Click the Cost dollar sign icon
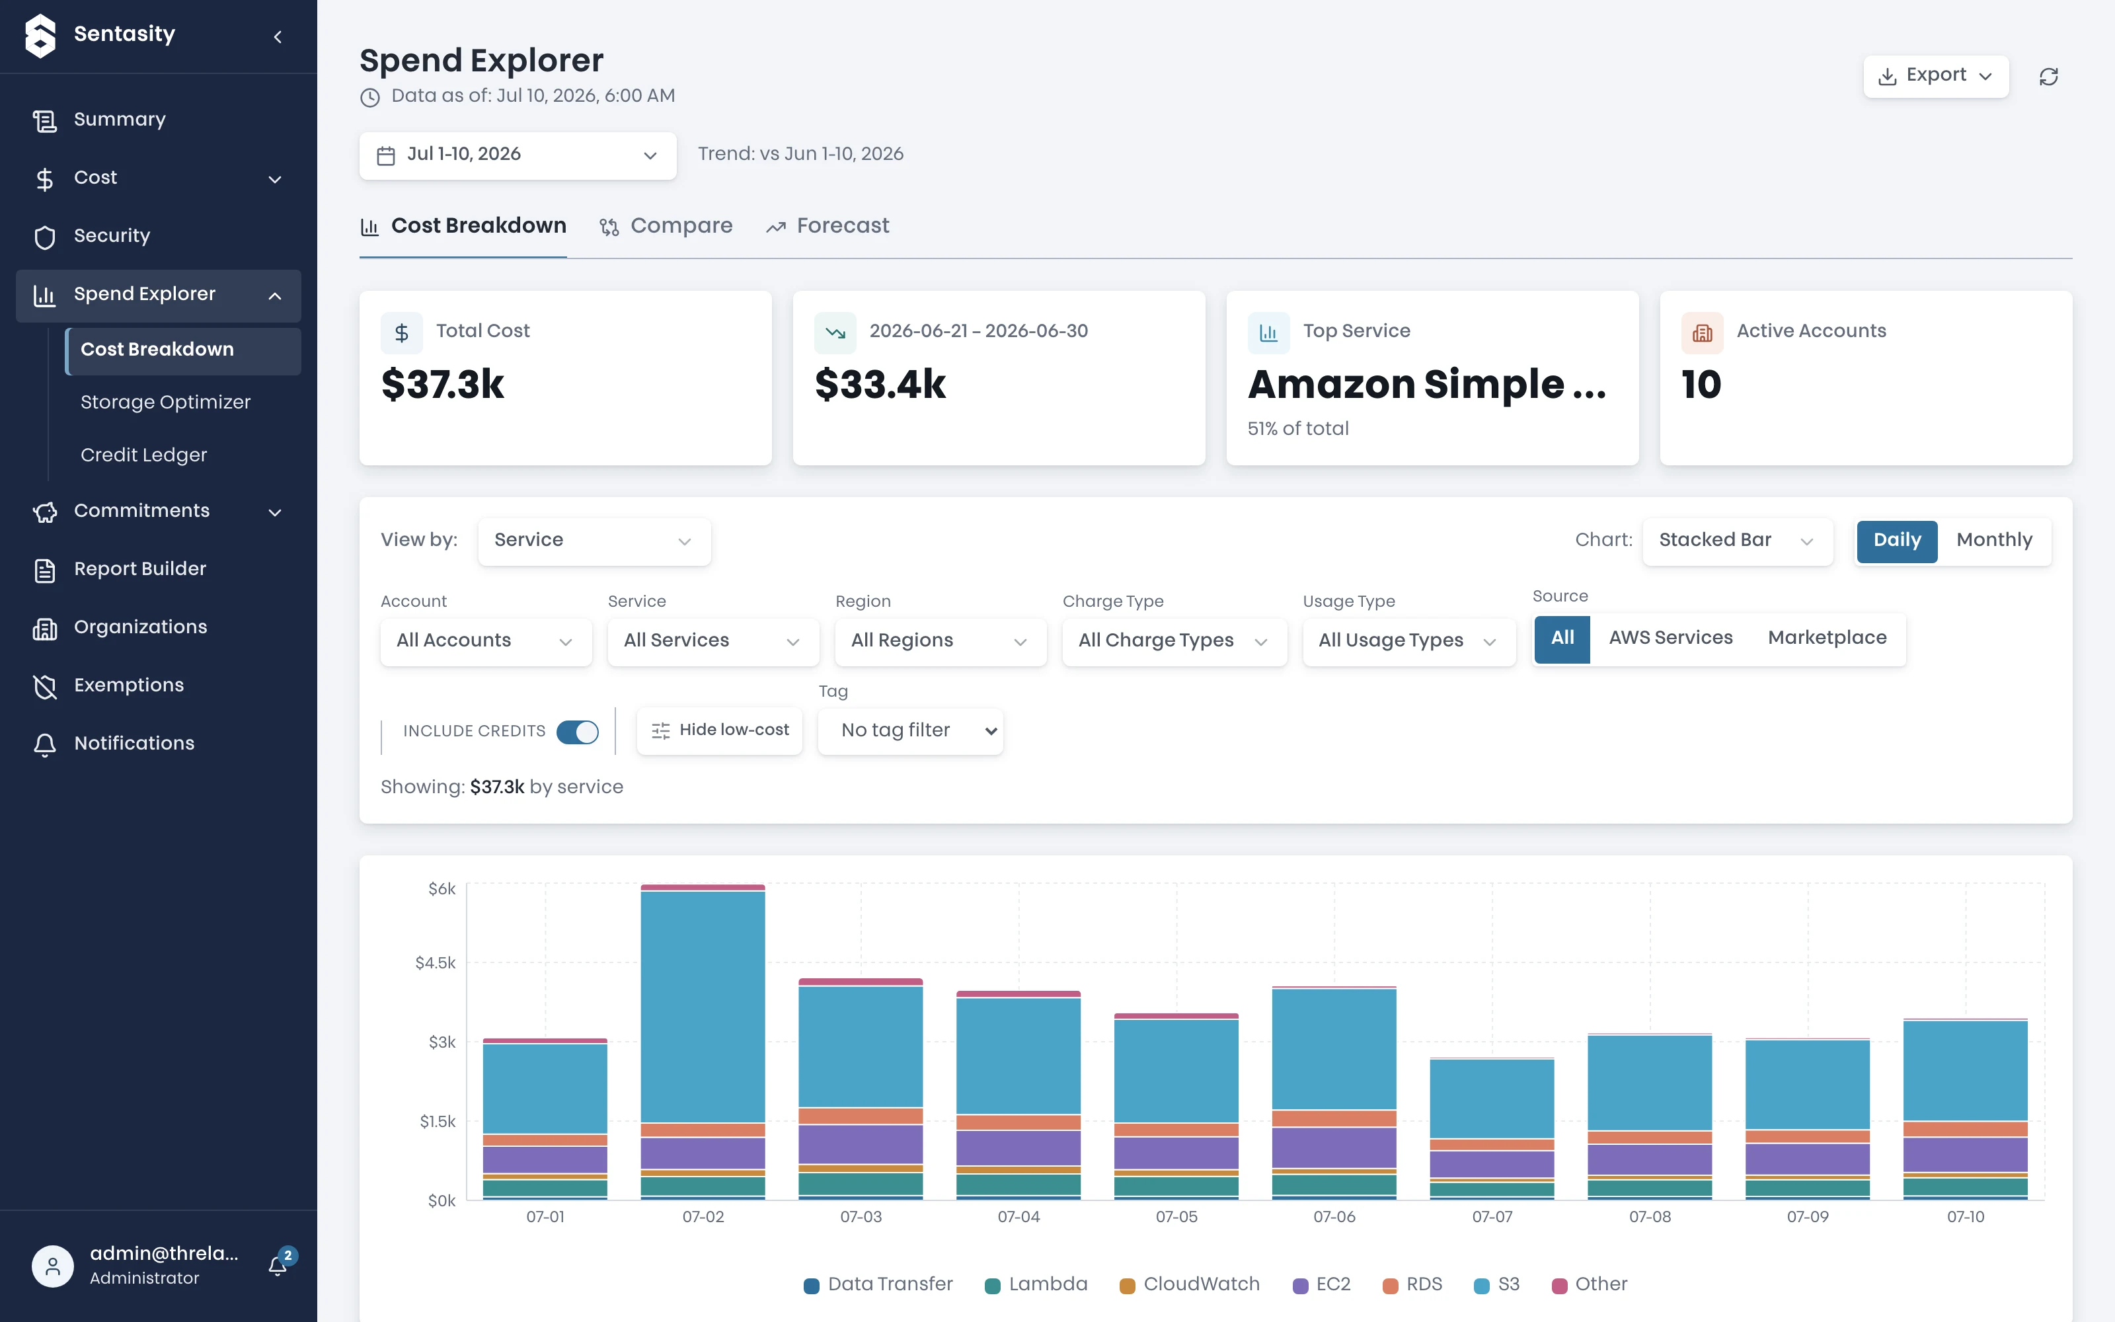 tap(44, 178)
